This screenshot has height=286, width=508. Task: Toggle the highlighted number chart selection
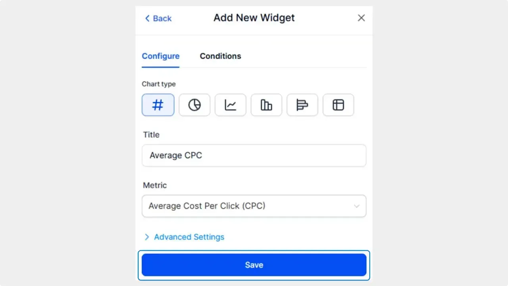coord(158,105)
